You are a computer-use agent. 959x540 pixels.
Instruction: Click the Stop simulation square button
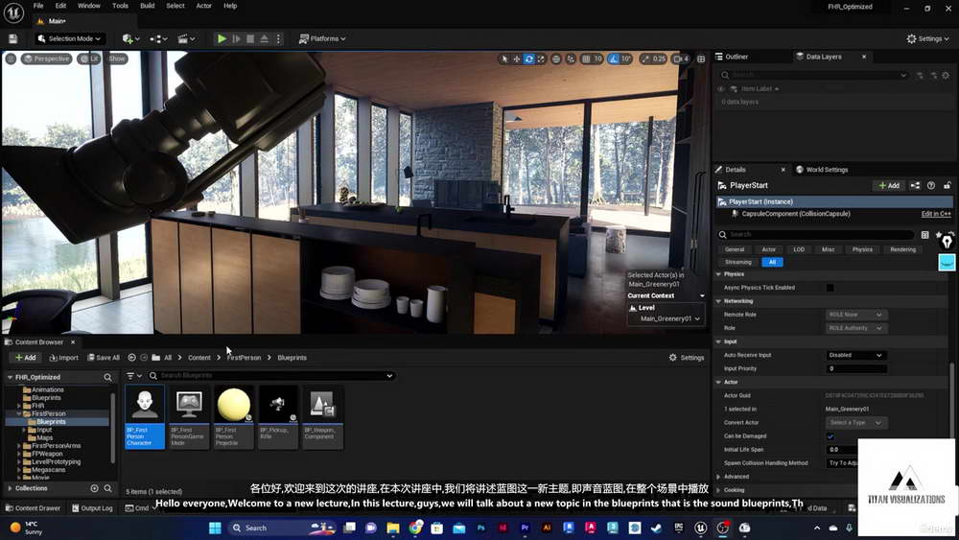pos(250,38)
